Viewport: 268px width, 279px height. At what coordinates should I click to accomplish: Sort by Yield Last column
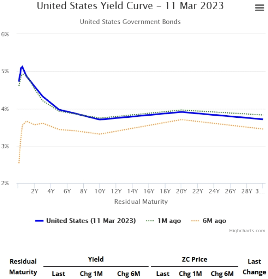coord(58,274)
